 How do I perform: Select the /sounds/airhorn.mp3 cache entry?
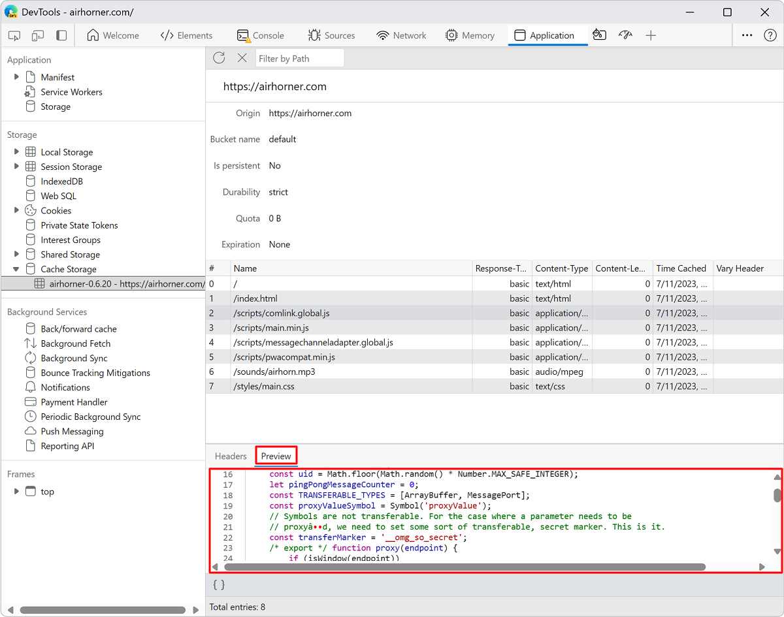click(x=274, y=372)
